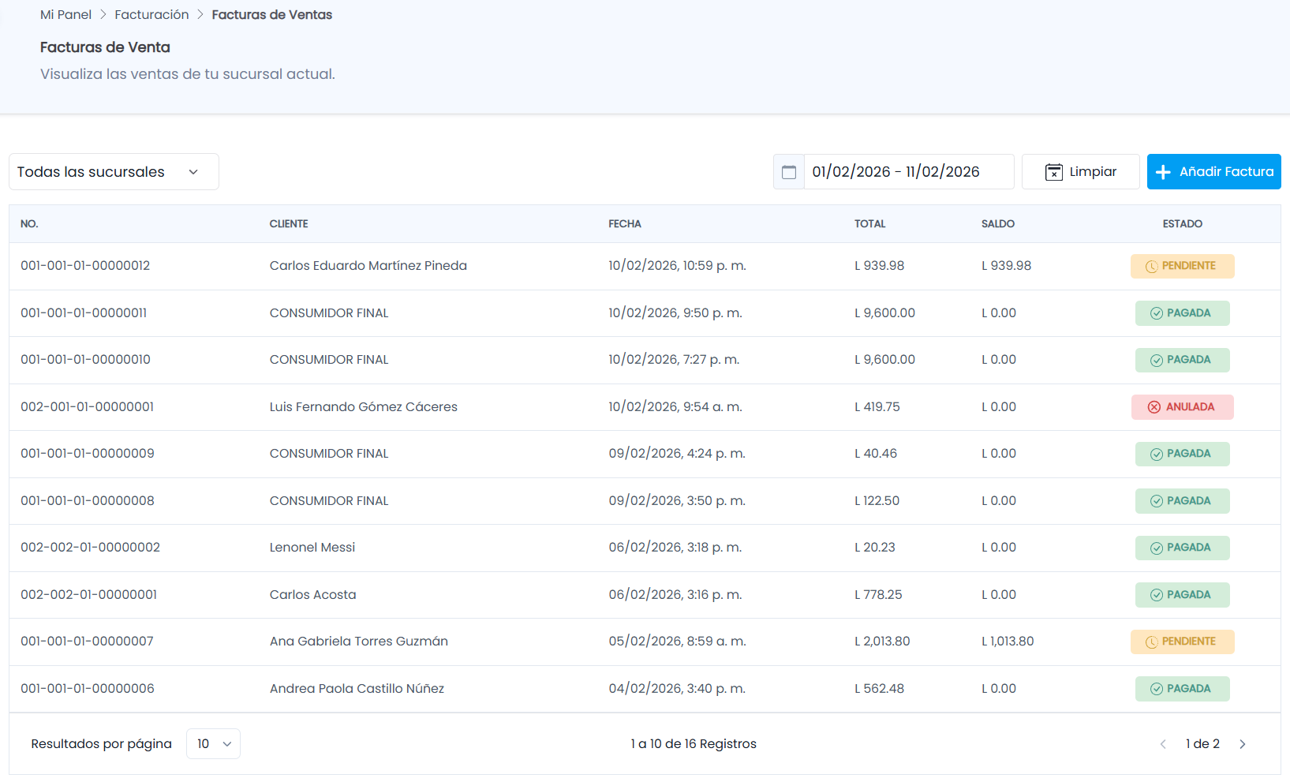Screen dimensions: 1290x782
Task: Open invoice 002-002-01-00000002
Action: click(x=90, y=548)
